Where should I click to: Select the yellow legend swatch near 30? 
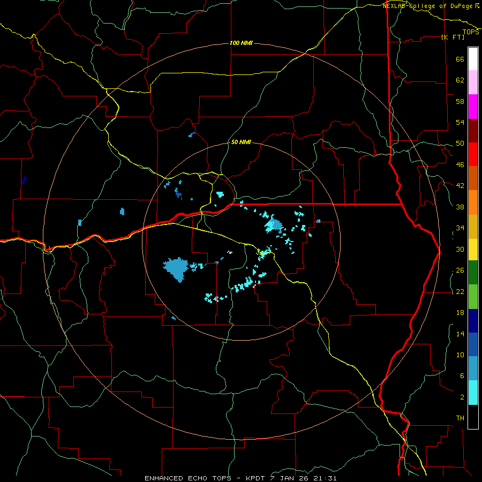[x=473, y=249]
